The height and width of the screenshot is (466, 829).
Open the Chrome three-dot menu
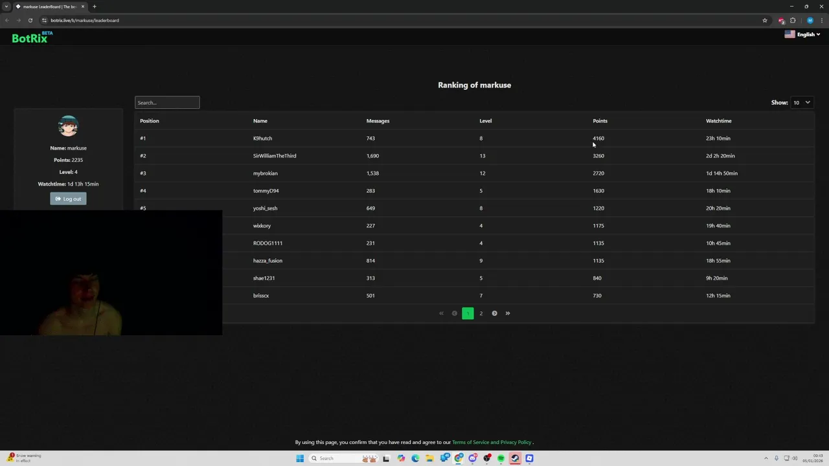[x=821, y=20]
